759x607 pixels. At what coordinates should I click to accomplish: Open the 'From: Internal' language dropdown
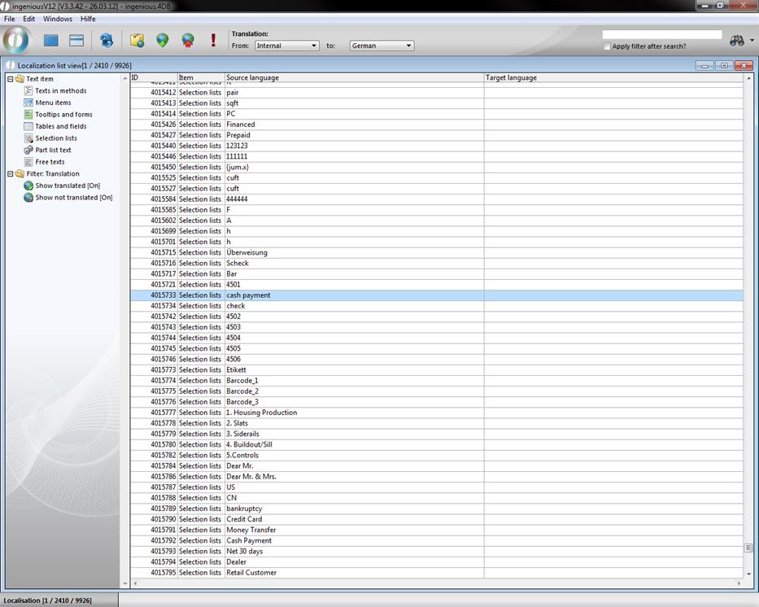286,46
